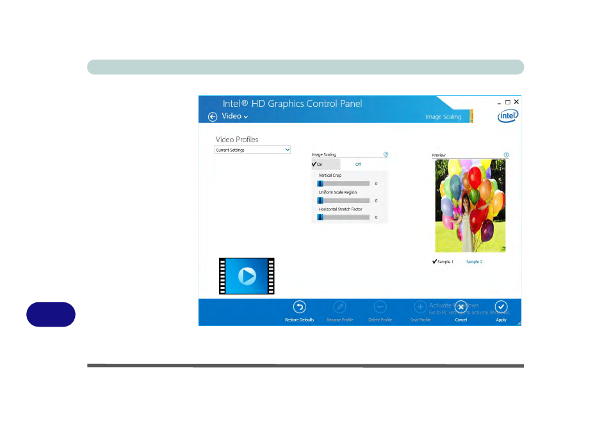Screen dimensions: 611x431
Task: Click the Image Scaling help icon
Action: coord(386,154)
